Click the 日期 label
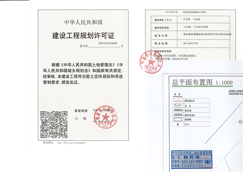This screenshot has width=243, height=172. 80,118
